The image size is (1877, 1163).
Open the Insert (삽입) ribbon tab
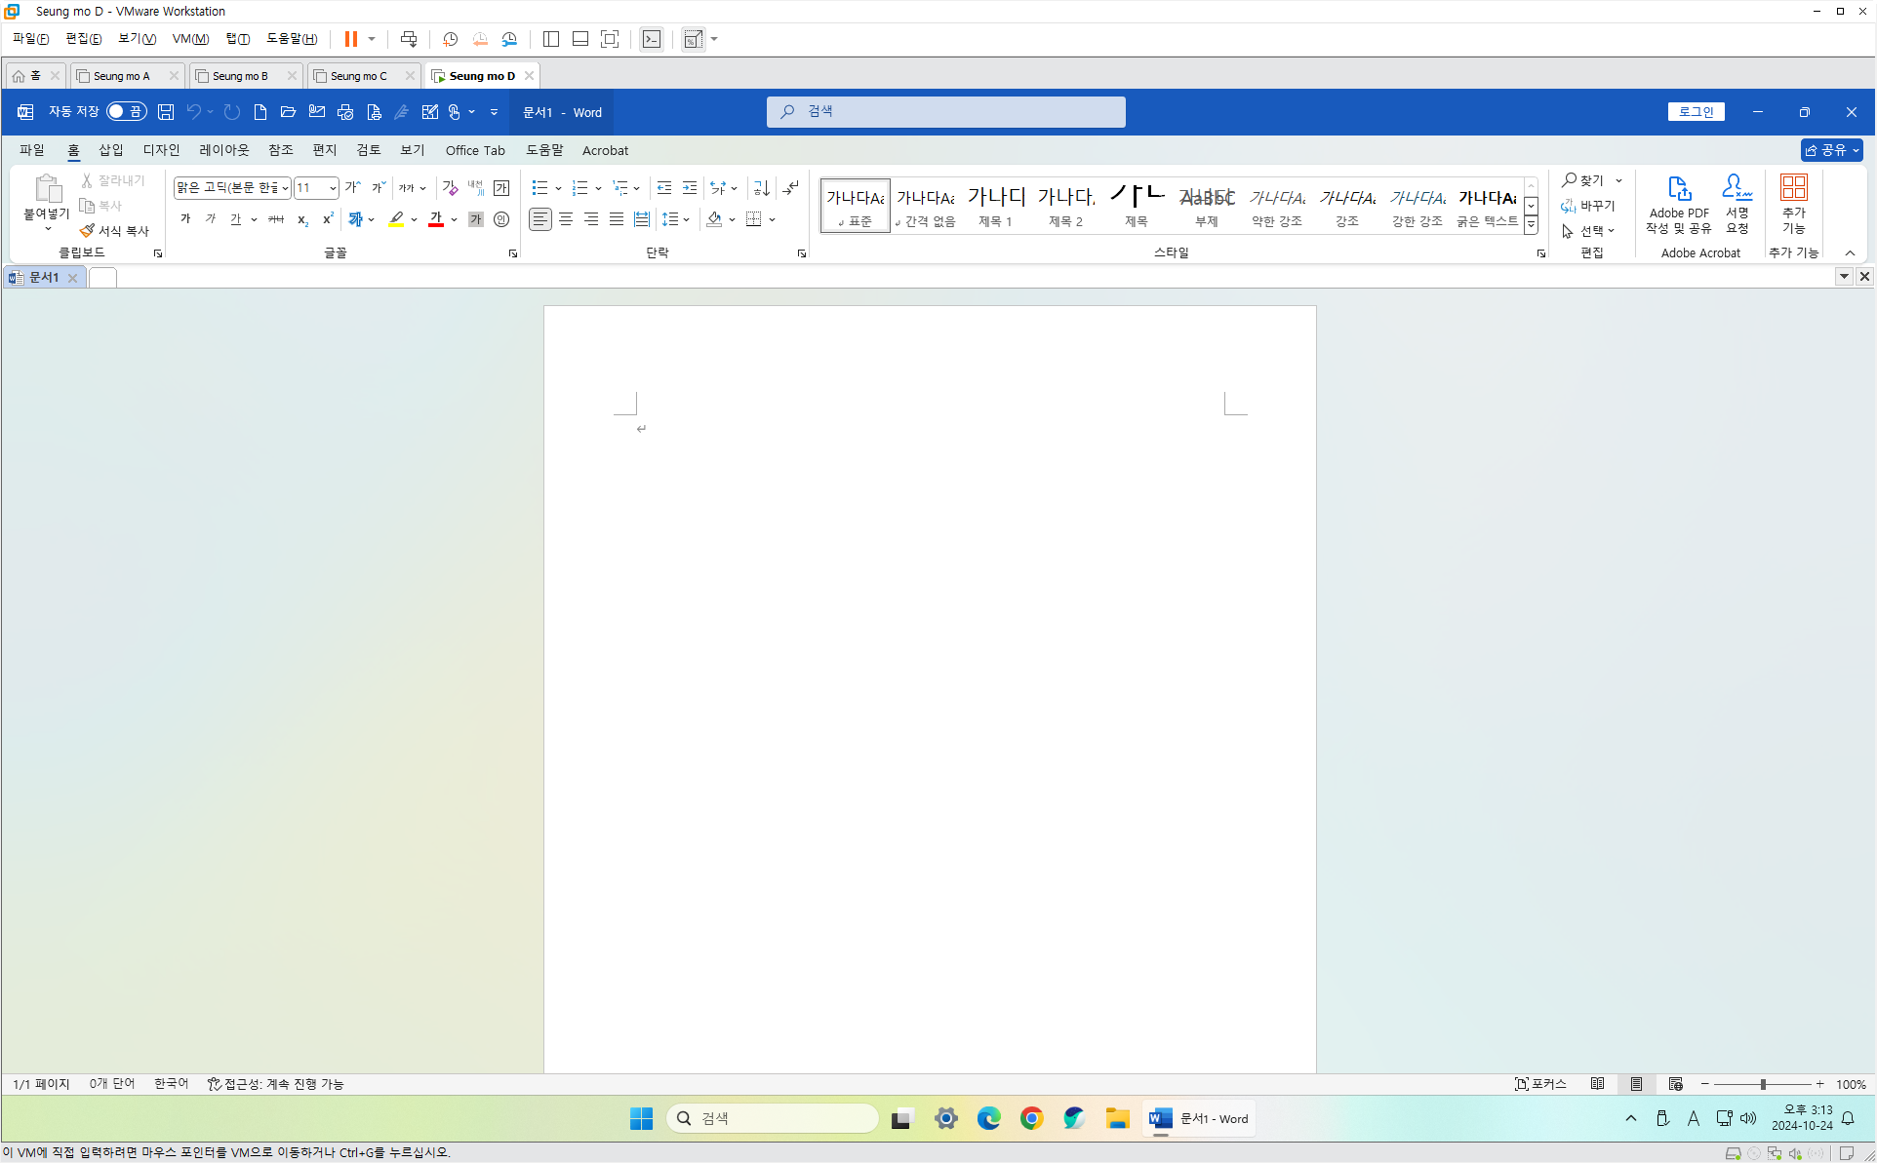point(111,150)
